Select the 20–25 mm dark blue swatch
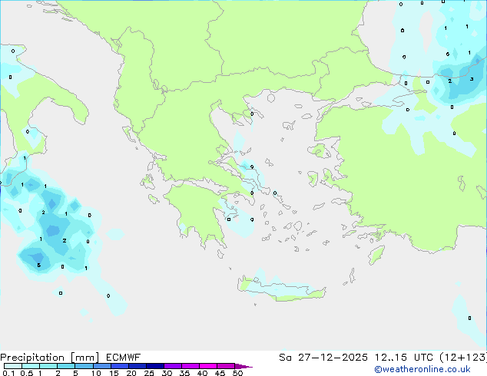The width and height of the screenshot is (487, 376). tap(137, 366)
